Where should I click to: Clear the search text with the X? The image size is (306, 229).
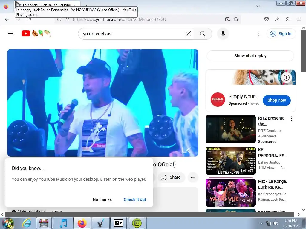188,34
